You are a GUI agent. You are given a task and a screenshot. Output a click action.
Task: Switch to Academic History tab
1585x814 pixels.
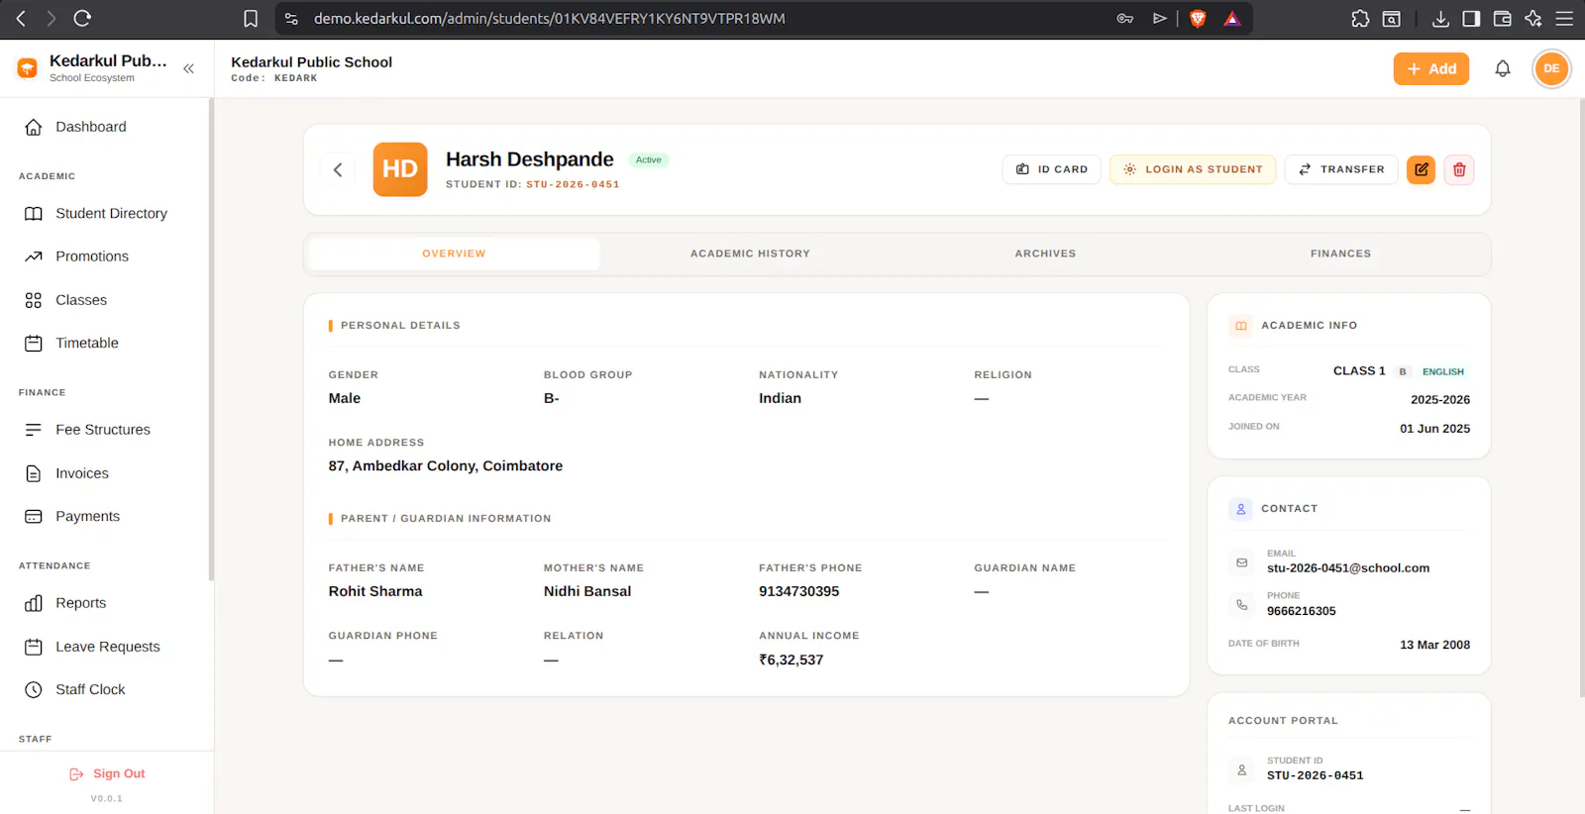(750, 254)
